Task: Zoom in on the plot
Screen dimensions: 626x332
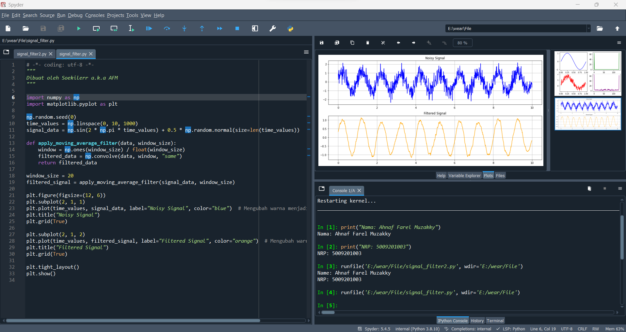Action: click(x=429, y=43)
